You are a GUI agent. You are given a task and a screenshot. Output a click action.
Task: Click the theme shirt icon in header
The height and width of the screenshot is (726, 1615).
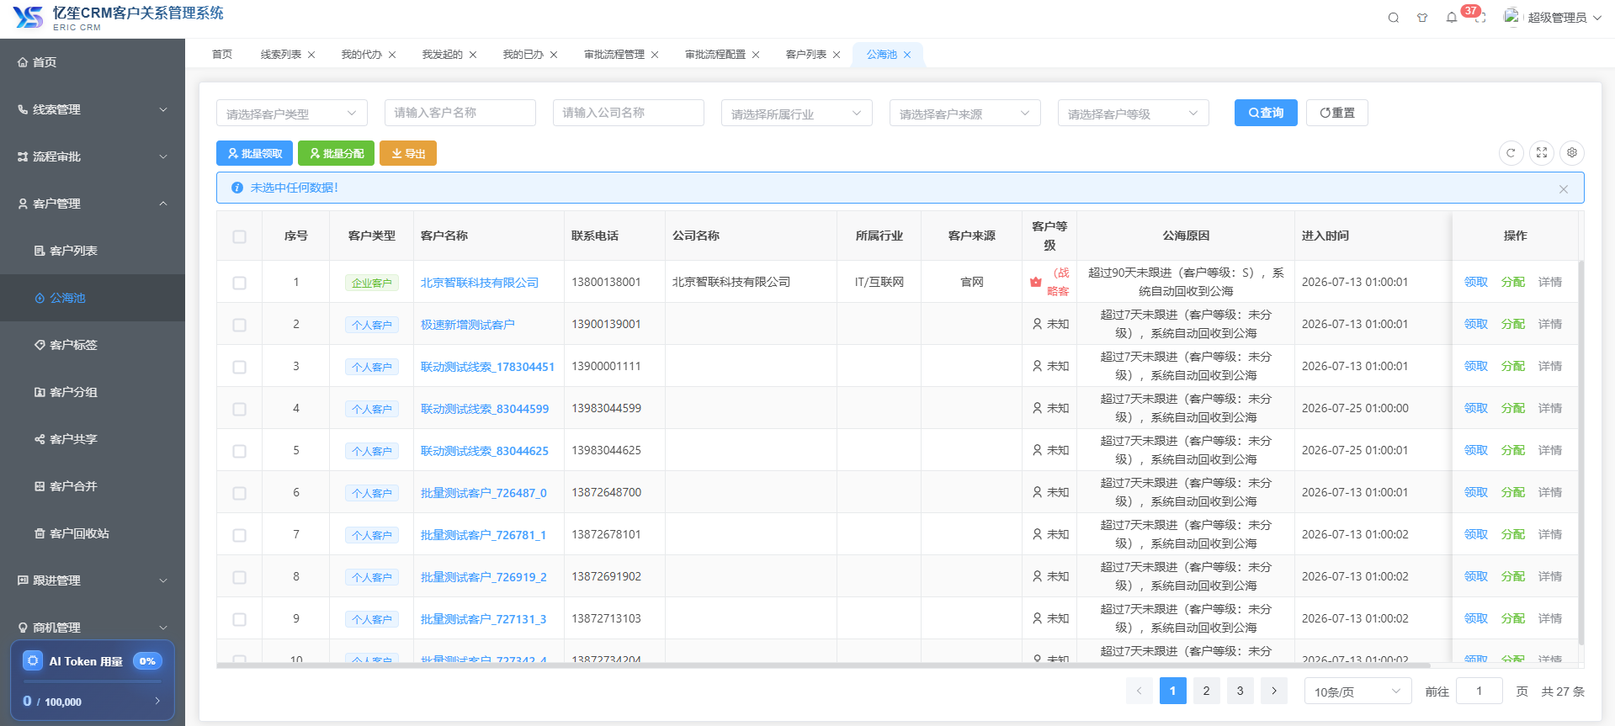click(1422, 18)
